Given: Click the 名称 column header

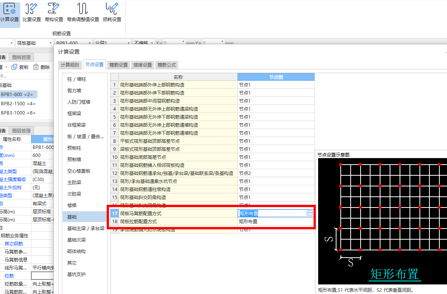Looking at the screenshot, I should [x=178, y=77].
